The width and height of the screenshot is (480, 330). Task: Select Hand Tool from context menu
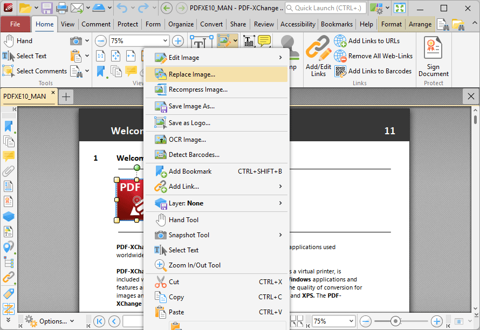[216, 220]
